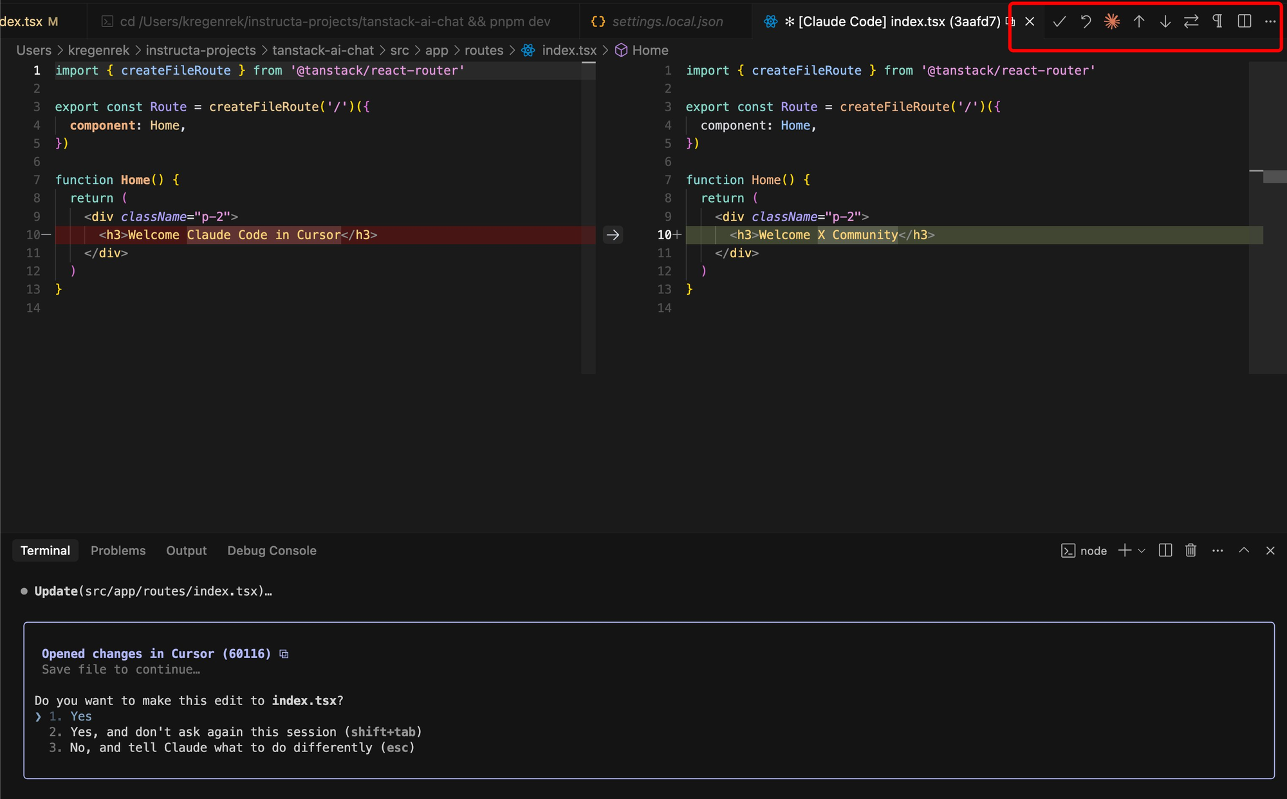
Task: Click line number 10 in right pane
Action: (x=664, y=235)
